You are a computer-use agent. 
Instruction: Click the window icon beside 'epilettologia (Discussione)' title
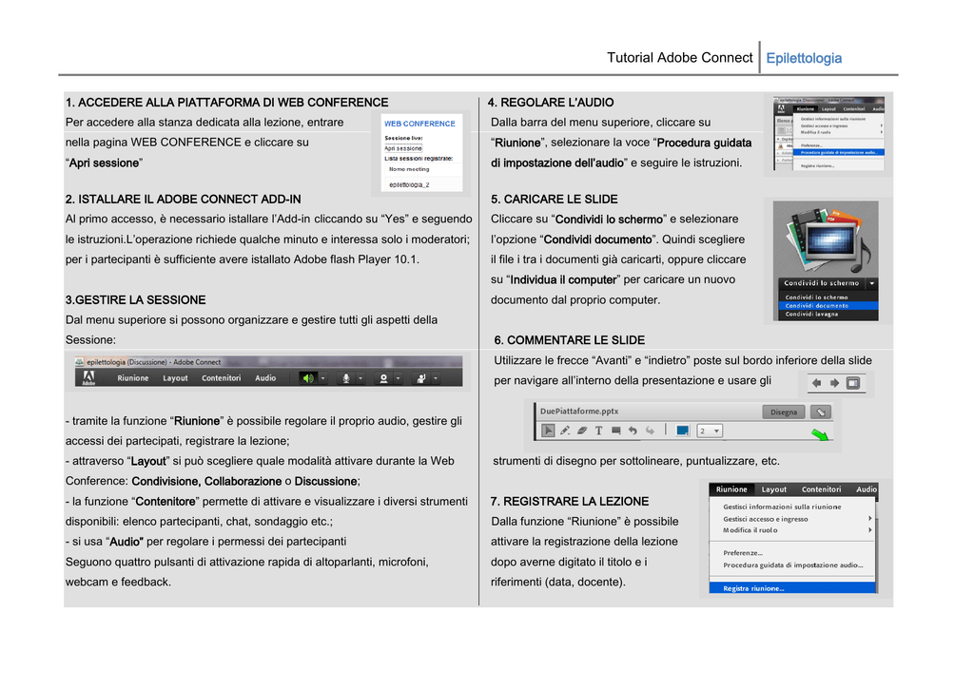[79, 361]
